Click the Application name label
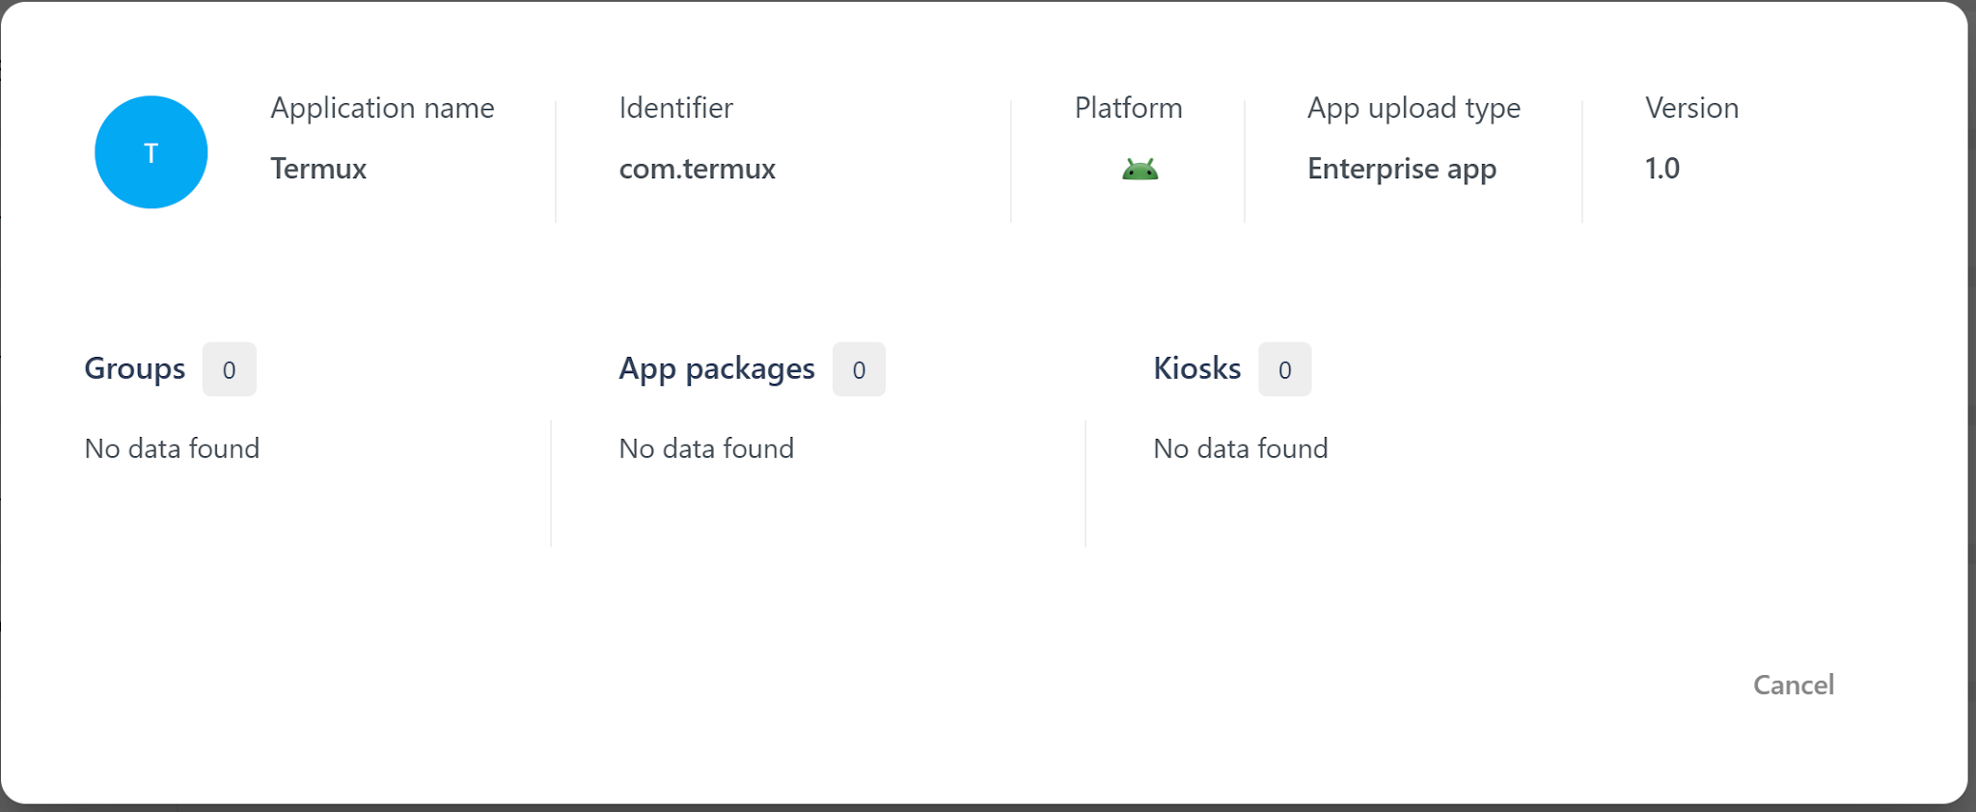The width and height of the screenshot is (1976, 812). [382, 108]
